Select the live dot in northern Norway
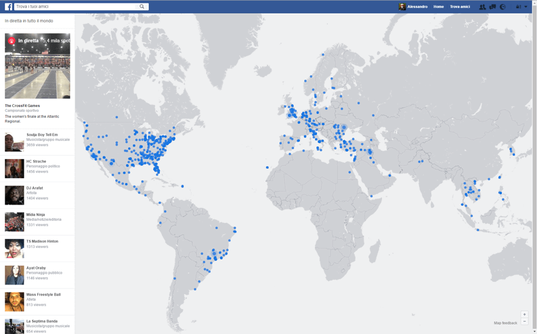 pos(322,54)
